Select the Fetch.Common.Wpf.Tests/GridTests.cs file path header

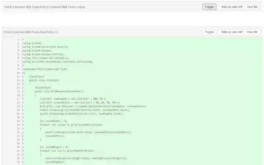pyautogui.click(x=31, y=32)
